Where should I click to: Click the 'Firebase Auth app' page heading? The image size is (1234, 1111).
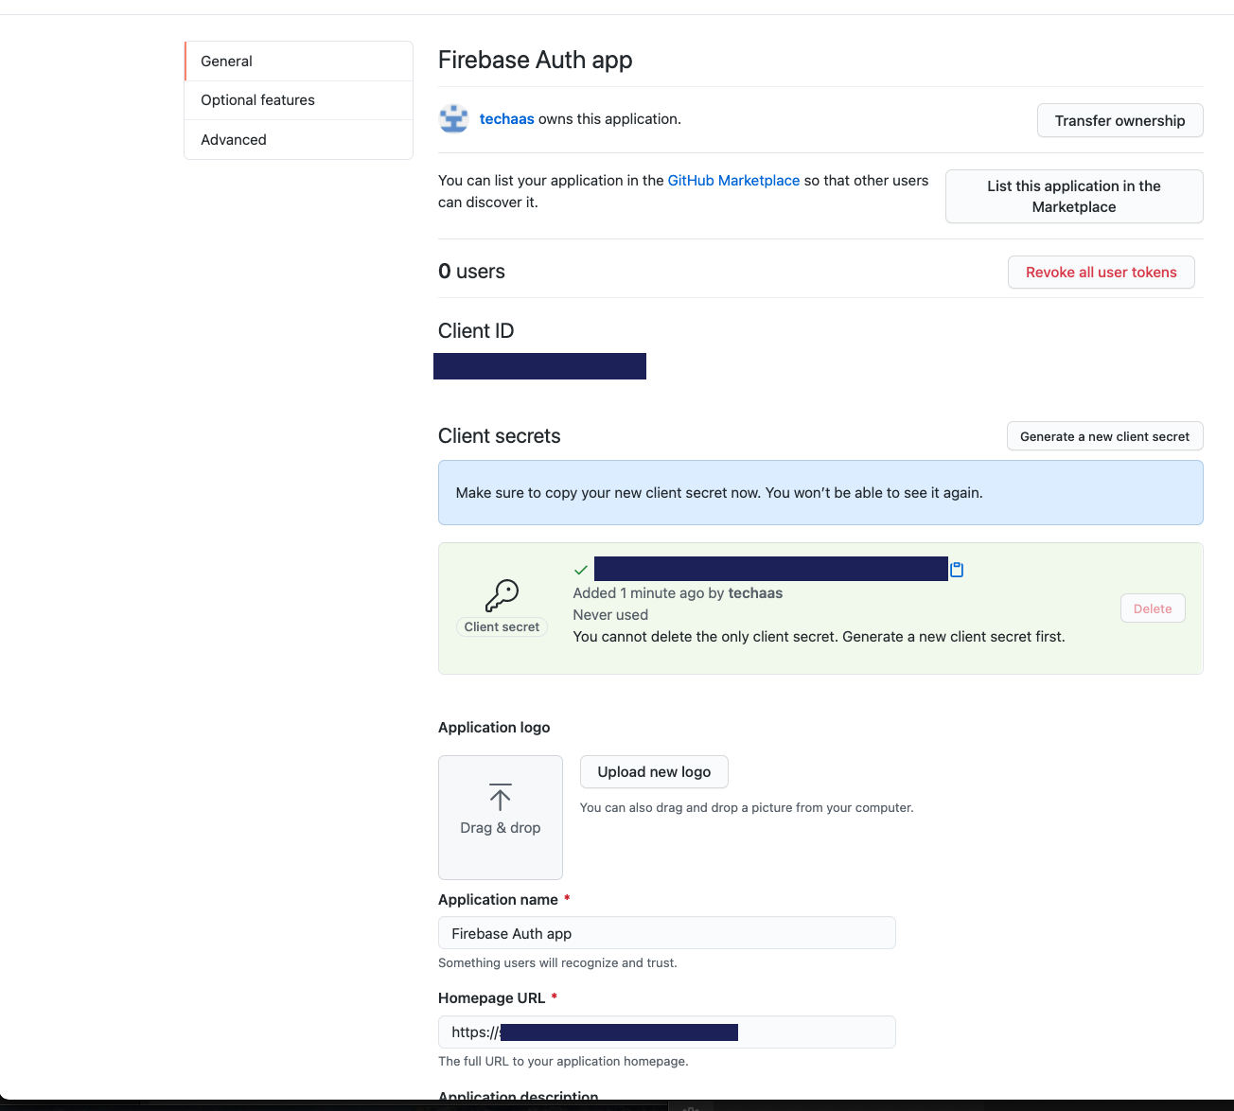[536, 60]
